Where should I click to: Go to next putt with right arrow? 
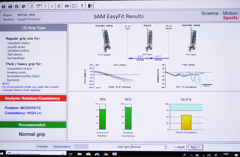52,6
